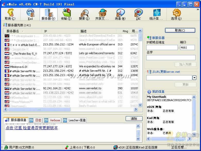Select the # eMule ServerFR Nr. 2 row at 213.251.156.213
Image resolution: width=201 pixels, height=151 pixels.
[71, 75]
